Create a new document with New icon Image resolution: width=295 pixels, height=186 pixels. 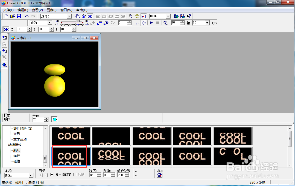coord(6,16)
